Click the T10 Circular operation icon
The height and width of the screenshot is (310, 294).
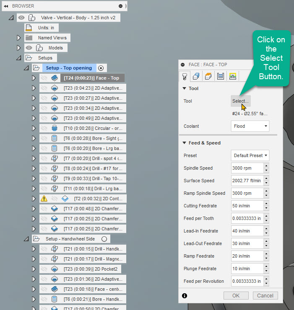[55, 128]
